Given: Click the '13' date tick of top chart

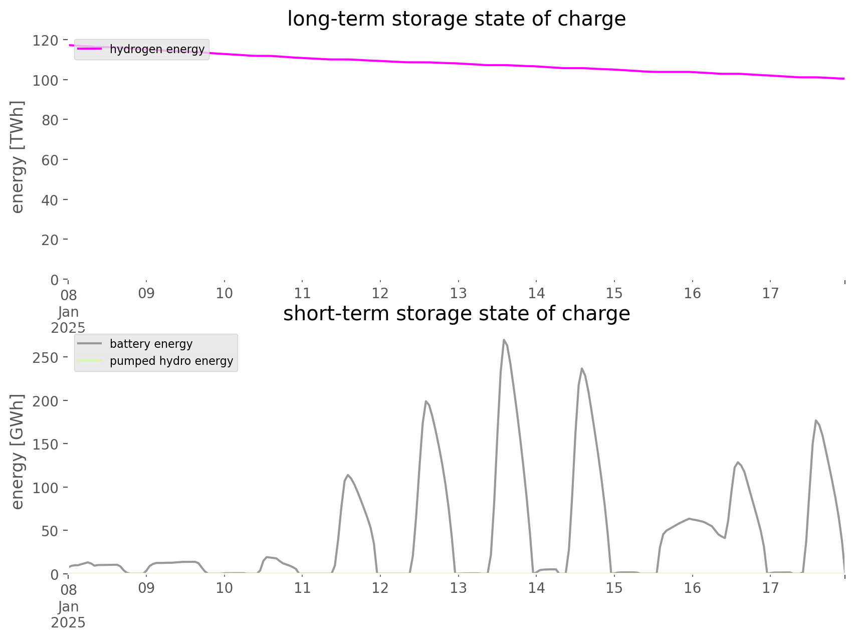Looking at the screenshot, I should [x=458, y=293].
